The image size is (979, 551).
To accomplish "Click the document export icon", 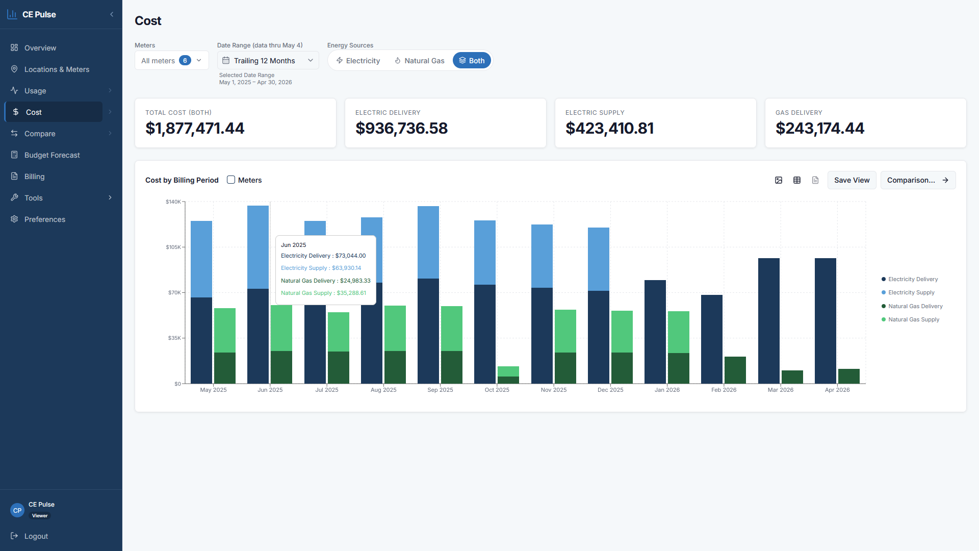I will (x=815, y=180).
